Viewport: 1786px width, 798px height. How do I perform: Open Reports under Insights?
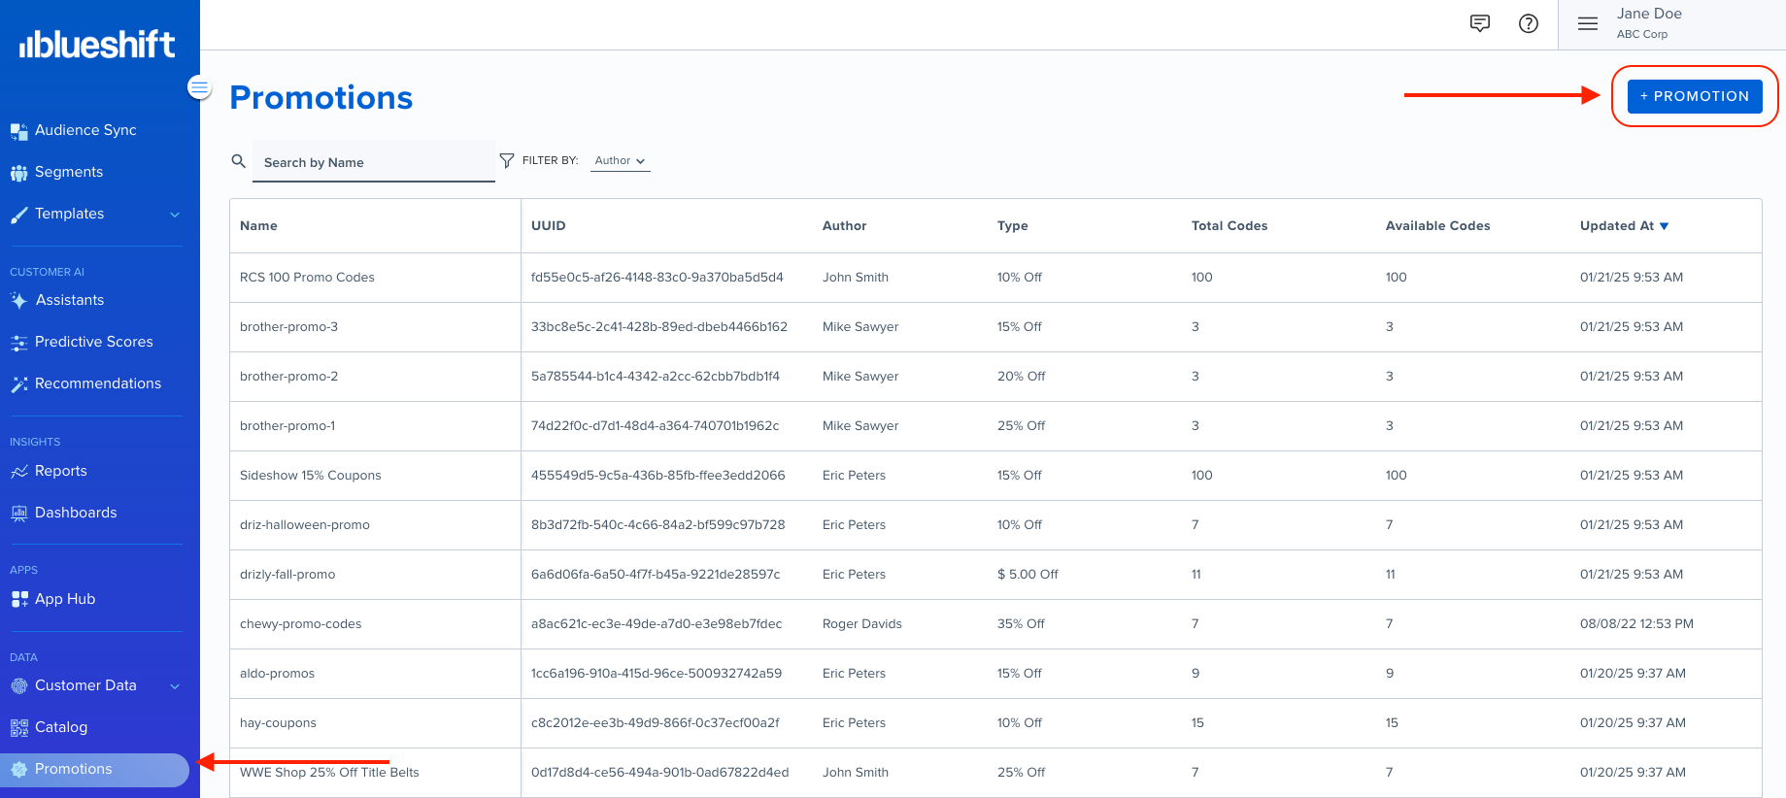(x=61, y=471)
